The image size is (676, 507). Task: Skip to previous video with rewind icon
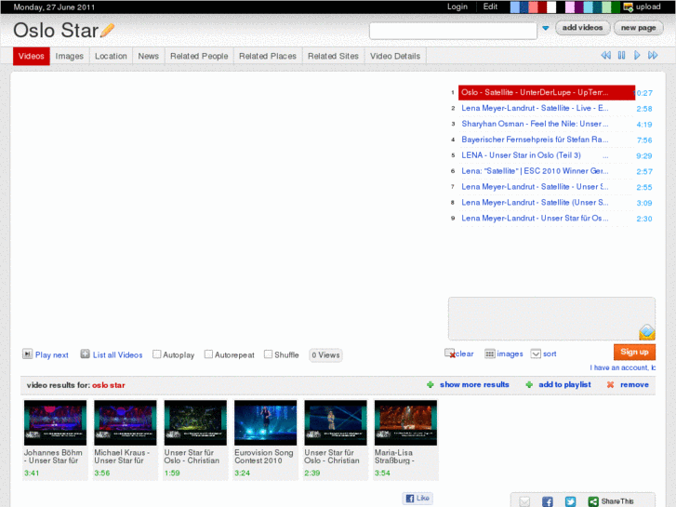tap(605, 55)
